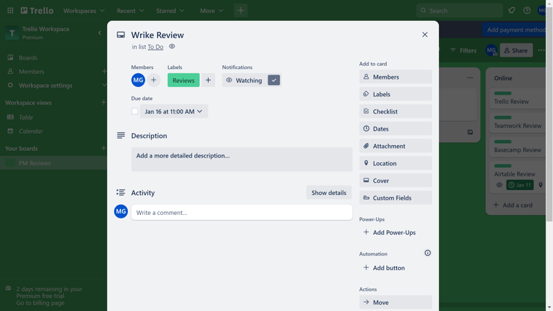Click the watching eye icon near To Do

[171, 46]
